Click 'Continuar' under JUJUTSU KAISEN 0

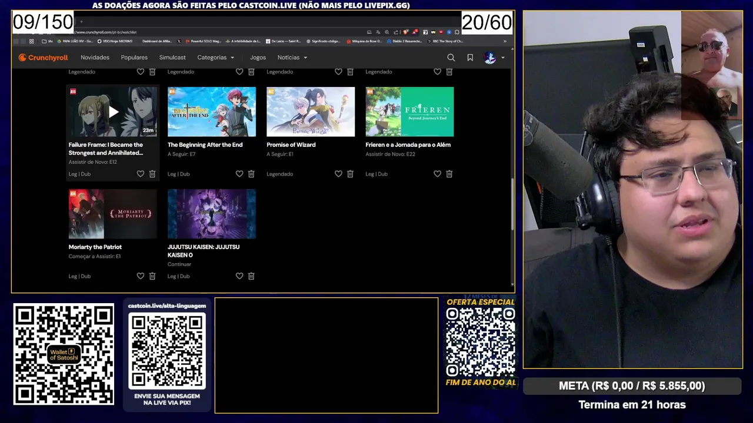(179, 264)
